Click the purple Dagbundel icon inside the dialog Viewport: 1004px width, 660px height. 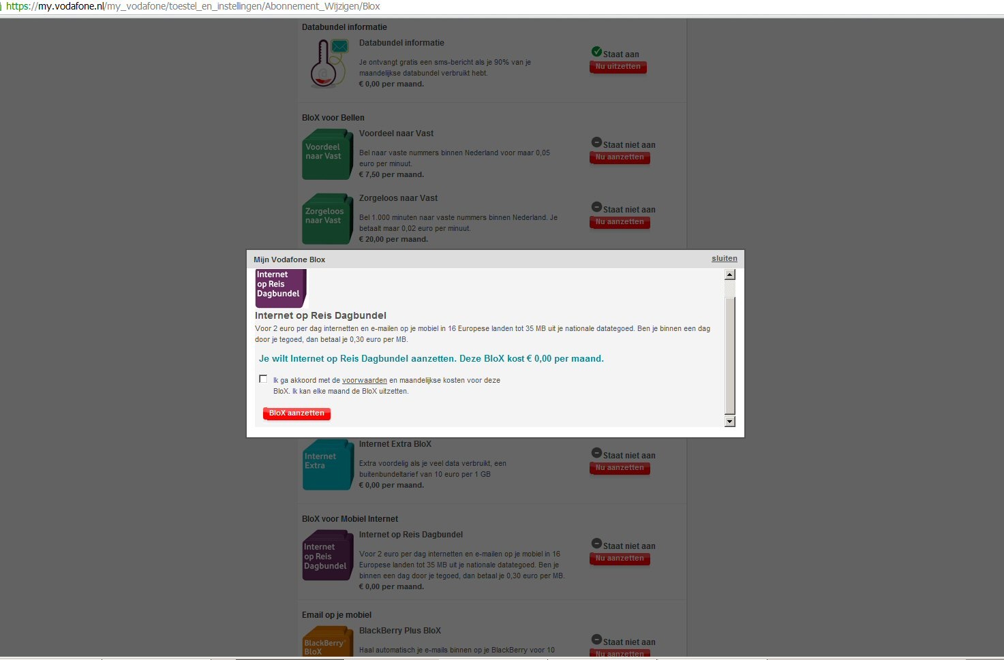pos(281,288)
